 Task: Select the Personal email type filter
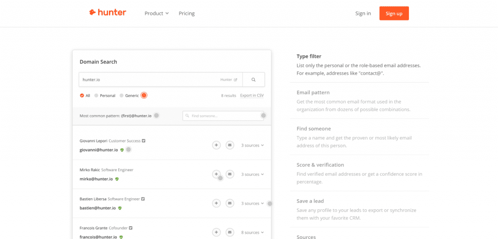[x=105, y=96]
